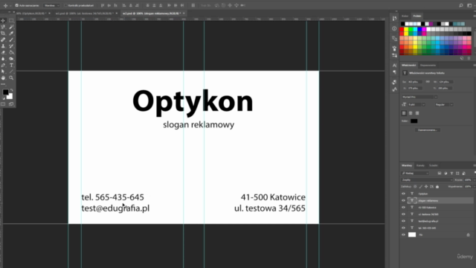
Task: Open the layer opacity (Krycie) dropdown arrow
Action: (x=474, y=180)
